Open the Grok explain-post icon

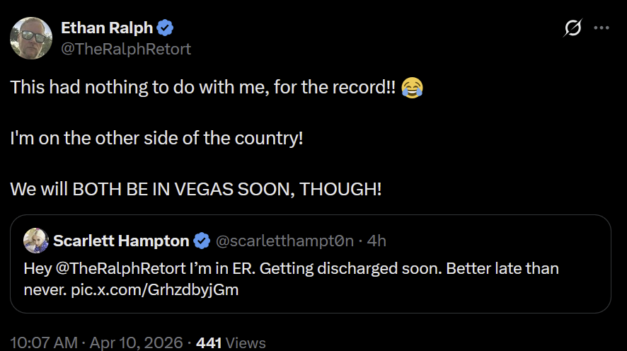[573, 28]
